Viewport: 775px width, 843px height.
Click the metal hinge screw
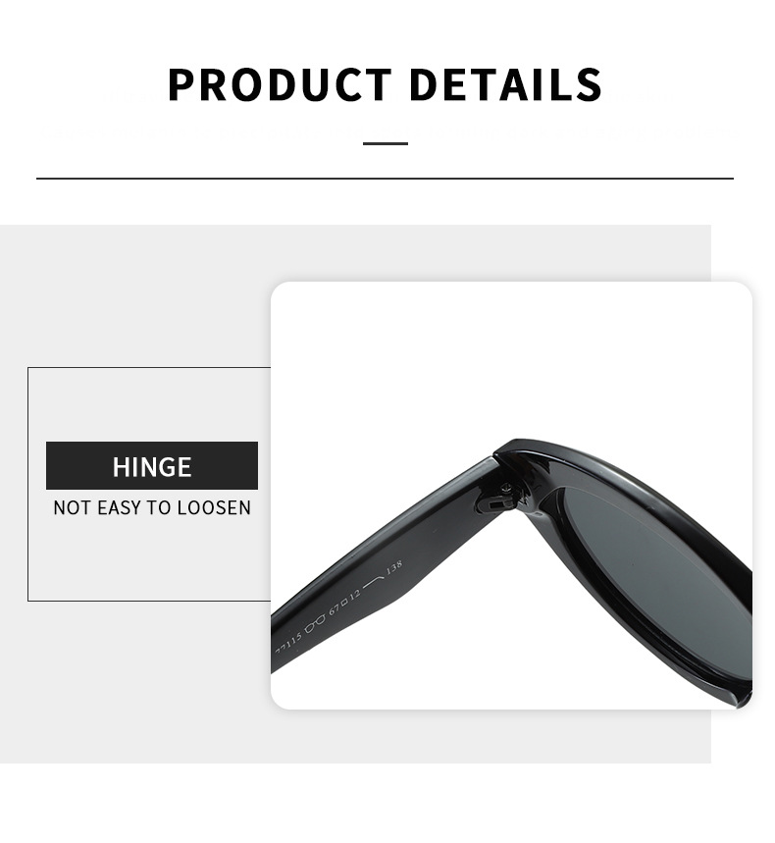pos(506,489)
